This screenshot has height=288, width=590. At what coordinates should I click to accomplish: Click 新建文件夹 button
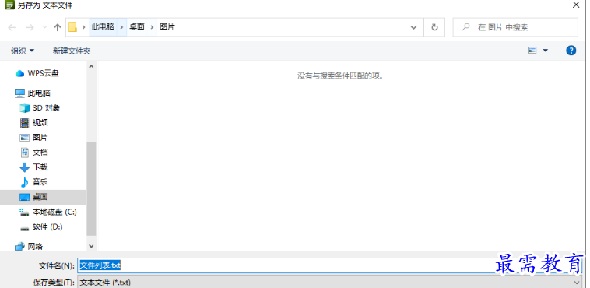[x=72, y=51]
